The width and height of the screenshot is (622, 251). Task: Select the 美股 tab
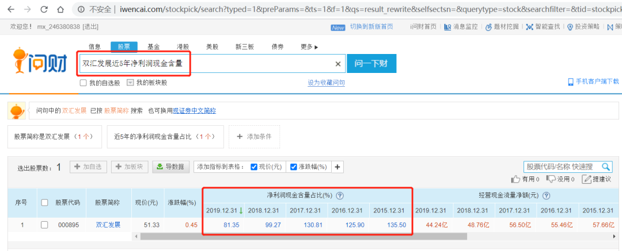click(x=212, y=47)
